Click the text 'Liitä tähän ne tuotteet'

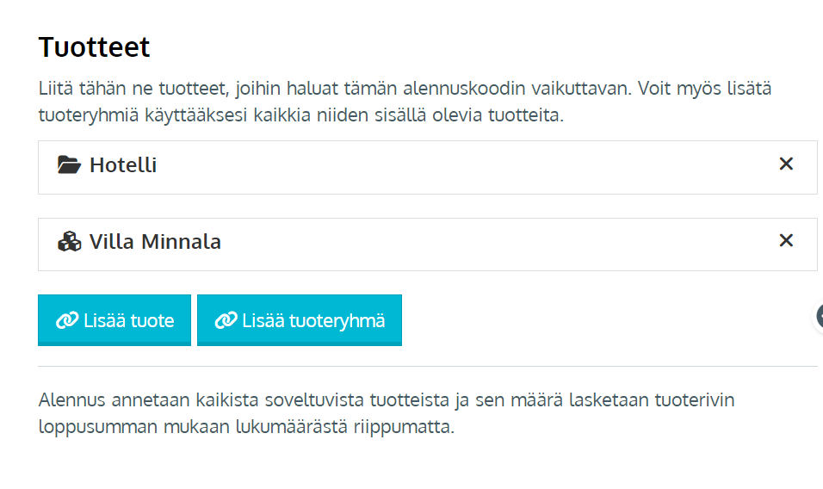(x=133, y=88)
